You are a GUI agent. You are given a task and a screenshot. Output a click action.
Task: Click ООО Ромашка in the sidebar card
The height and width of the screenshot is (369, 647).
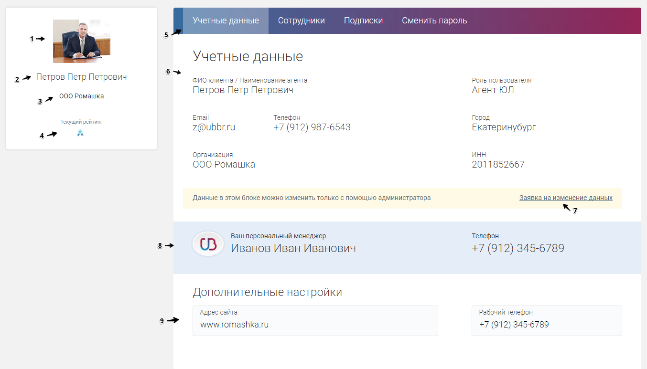coord(81,96)
